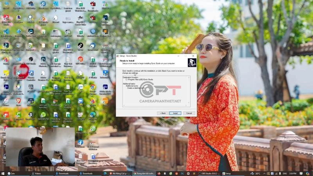Open the Visual Studio Code desktop shortcut
Image resolution: width=313 pixels, height=176 pixels.
pos(6,33)
